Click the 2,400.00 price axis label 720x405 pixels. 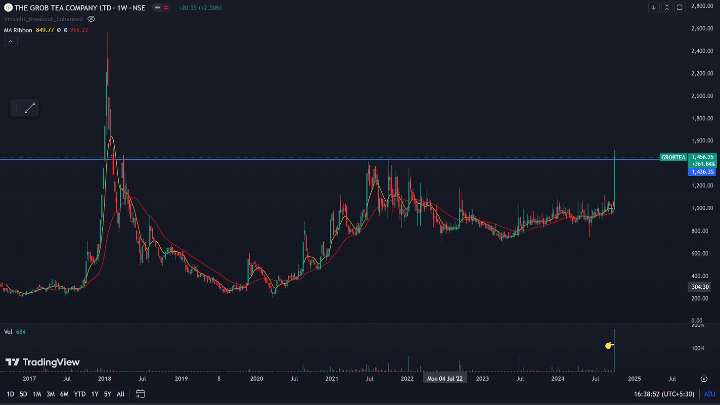tap(702, 51)
